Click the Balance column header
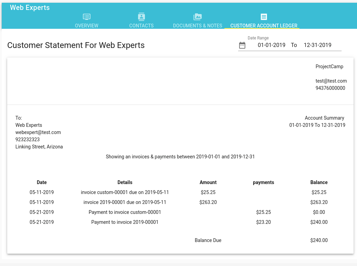 click(319, 182)
